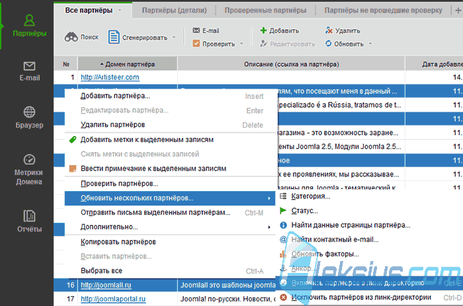Open the http://Artisteer.com link
This screenshot has width=463, height=306.
110,77
